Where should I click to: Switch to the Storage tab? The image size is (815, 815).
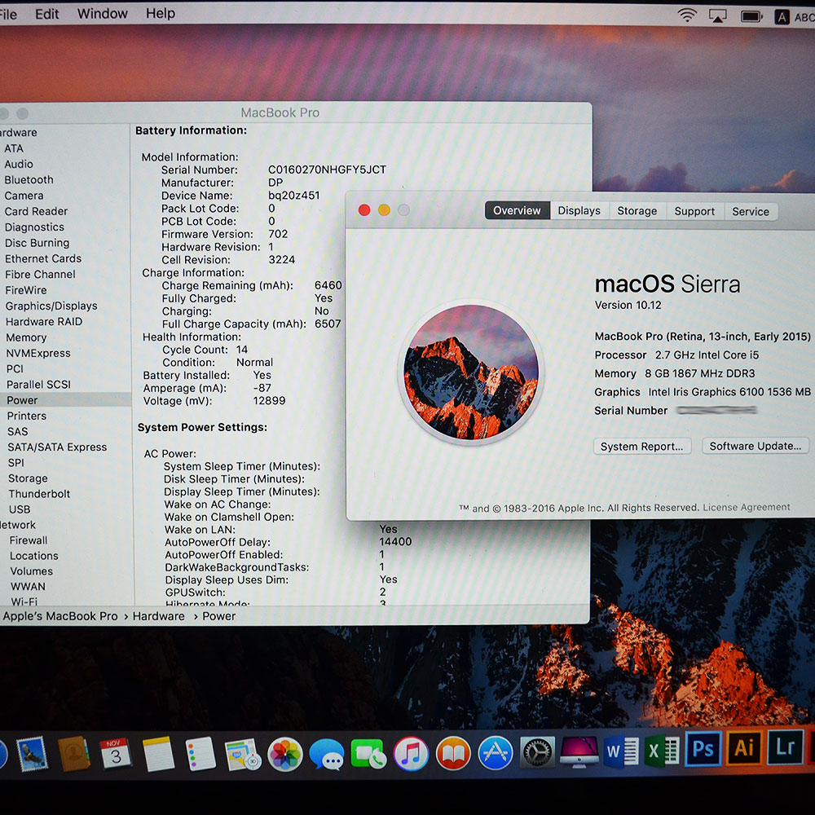pyautogui.click(x=637, y=211)
